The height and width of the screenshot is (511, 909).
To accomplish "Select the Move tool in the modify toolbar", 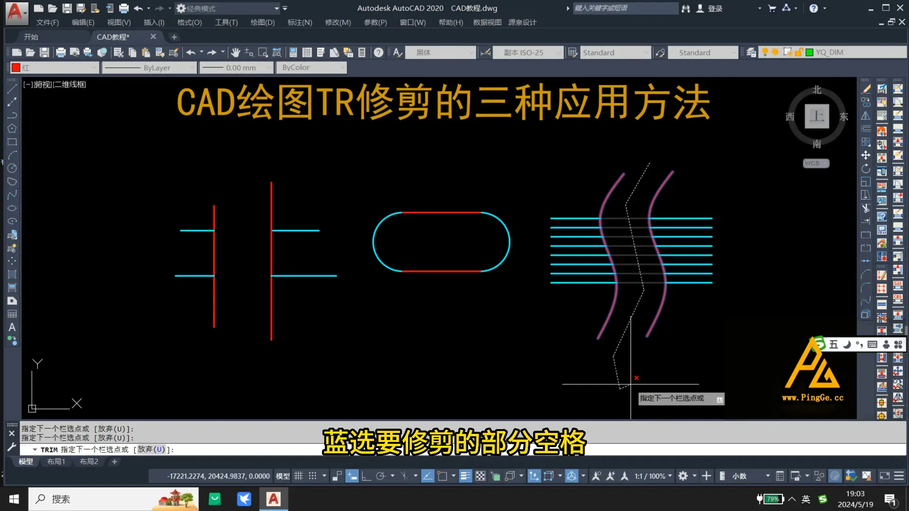I will [x=865, y=155].
